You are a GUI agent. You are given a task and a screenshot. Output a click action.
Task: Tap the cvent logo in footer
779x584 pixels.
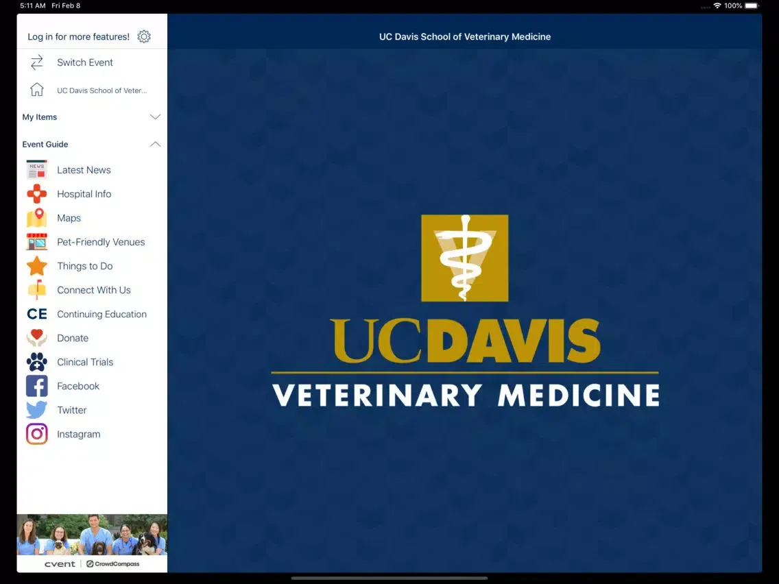pyautogui.click(x=60, y=563)
